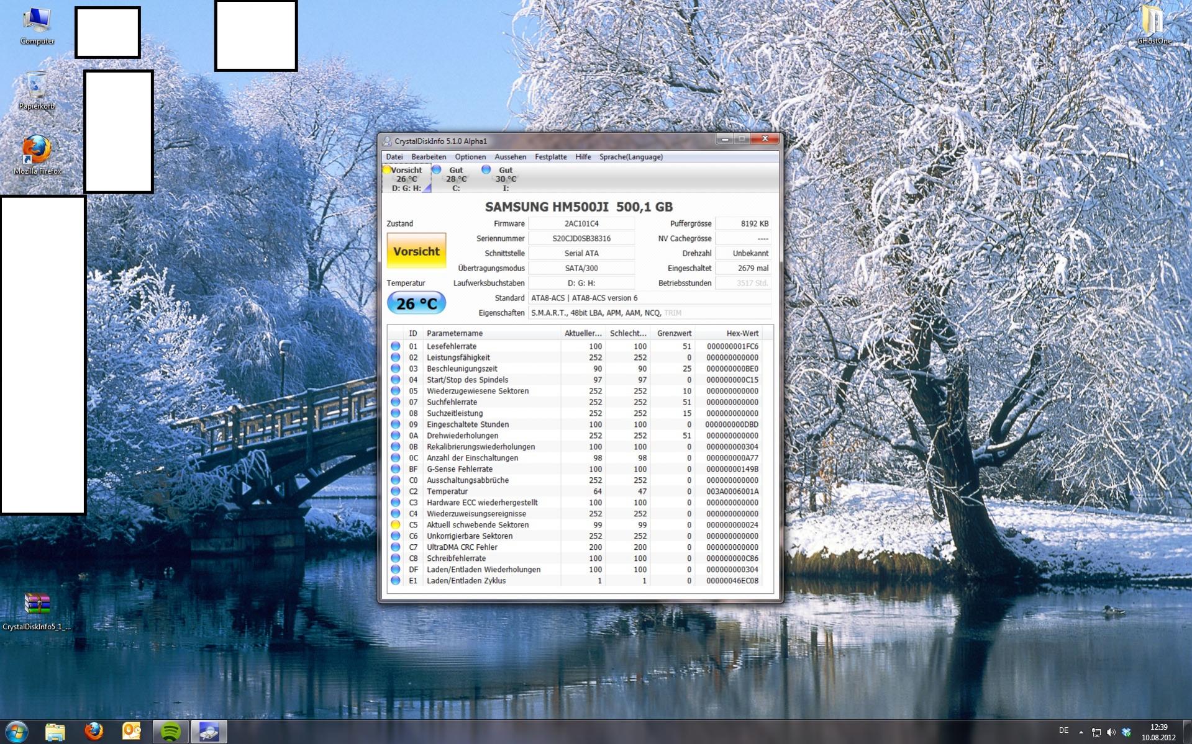Click the status icon for Unkorrigierbare Sektoren
Viewport: 1192px width, 744px height.
tap(395, 536)
